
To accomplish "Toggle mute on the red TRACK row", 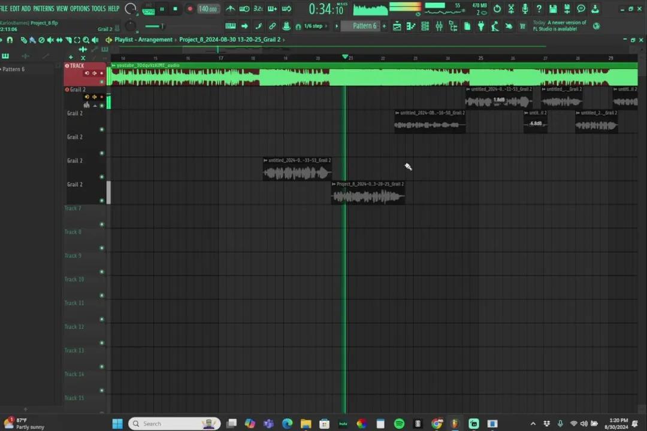I will coord(102,82).
